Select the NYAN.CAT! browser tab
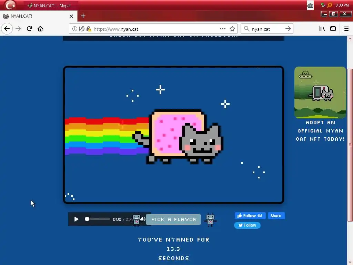 coord(39,16)
